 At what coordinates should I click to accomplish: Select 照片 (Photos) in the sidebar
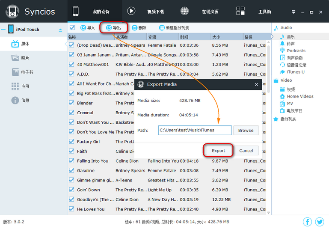click(x=33, y=58)
